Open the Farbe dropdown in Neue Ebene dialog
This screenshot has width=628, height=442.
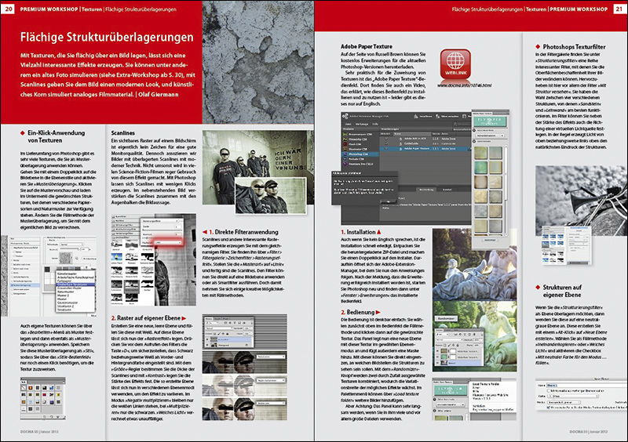573,397
